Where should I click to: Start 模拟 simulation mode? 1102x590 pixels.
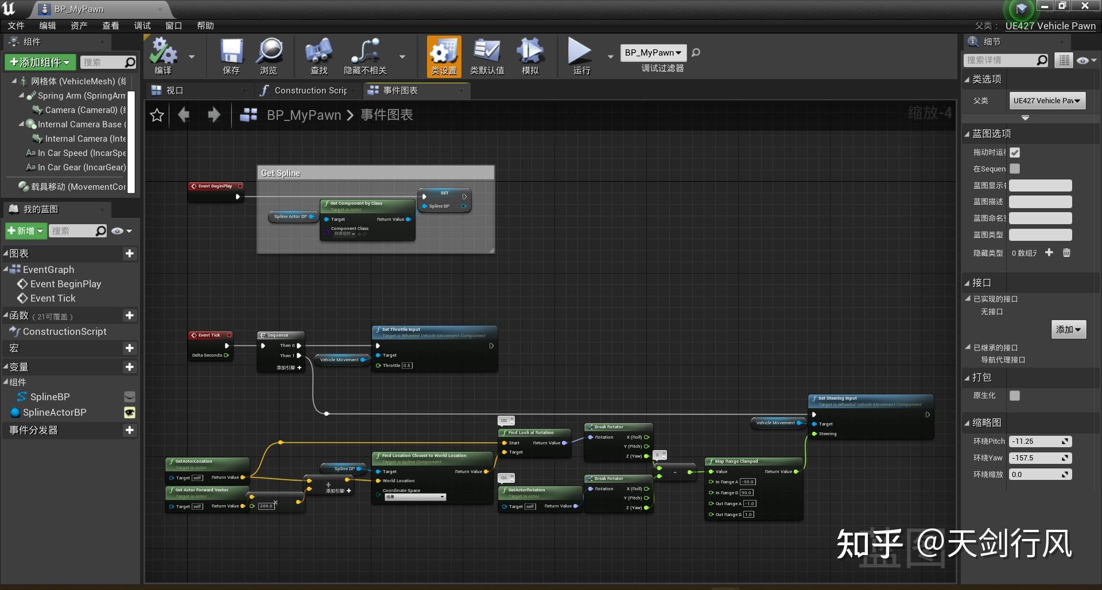530,56
